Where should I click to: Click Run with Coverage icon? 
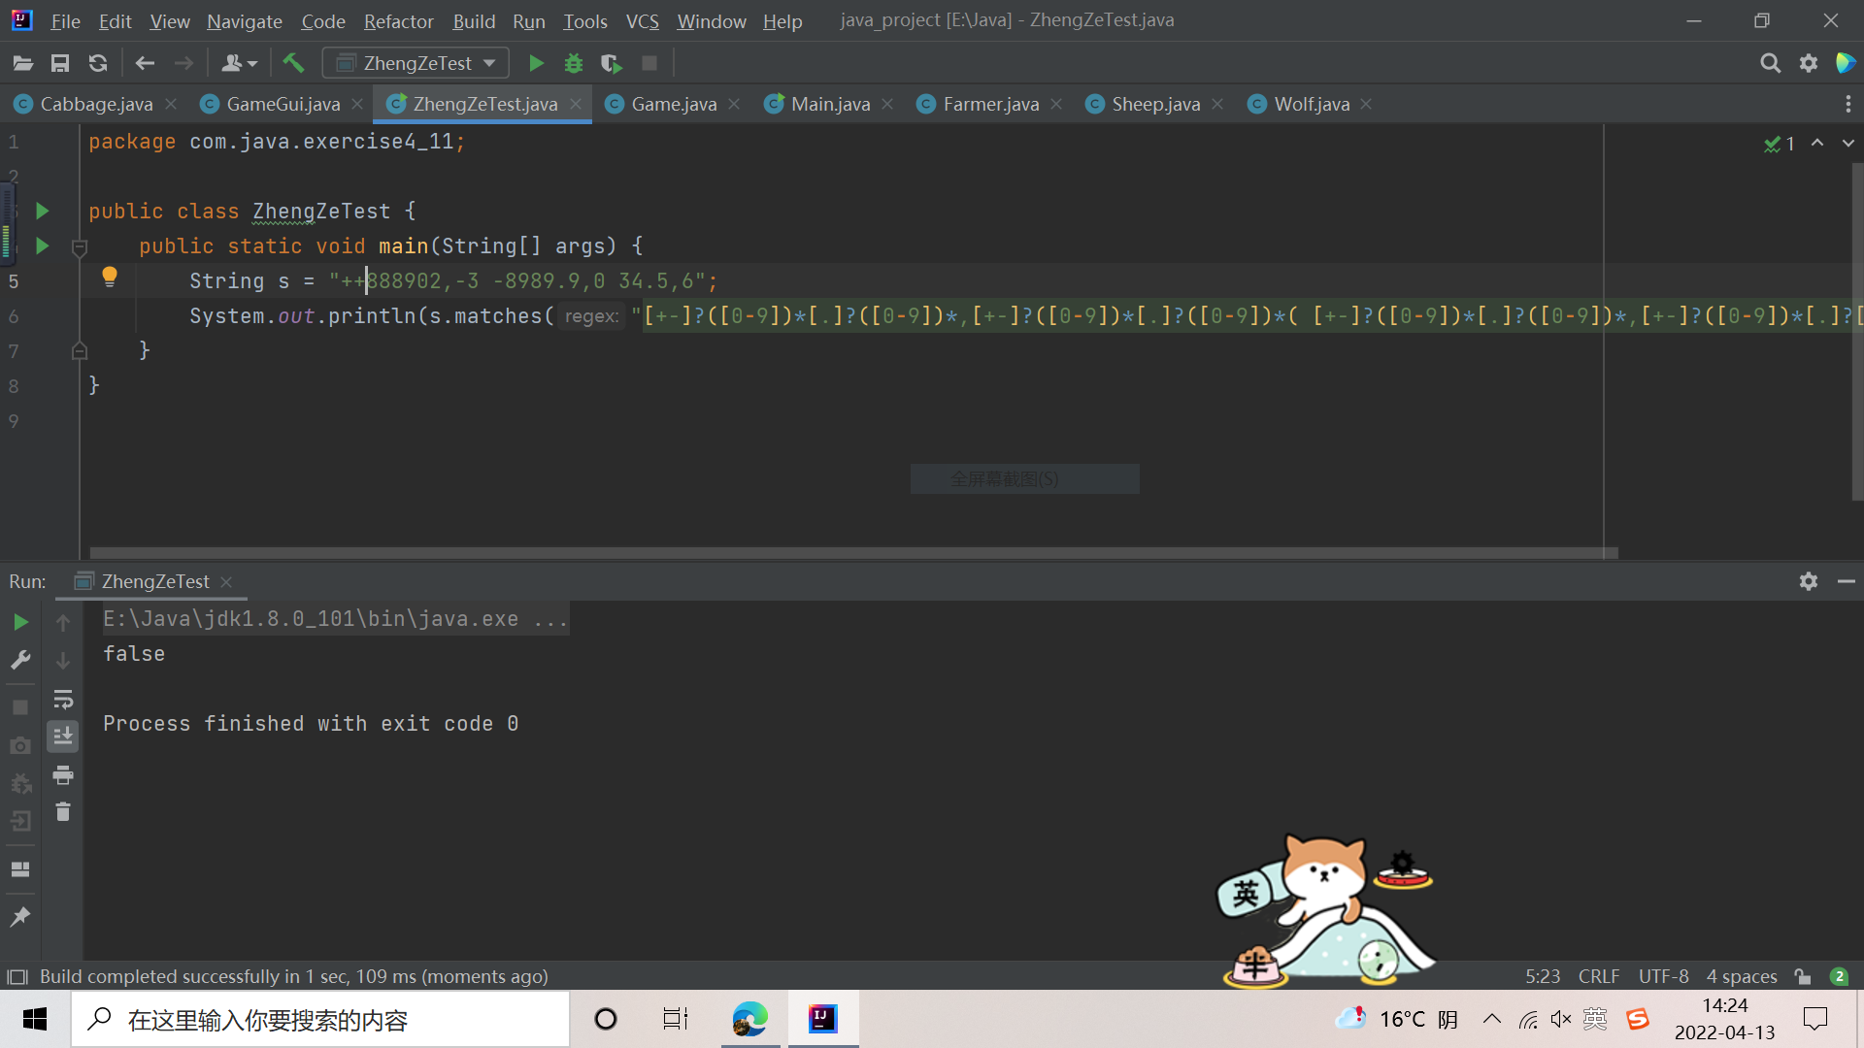611,64
